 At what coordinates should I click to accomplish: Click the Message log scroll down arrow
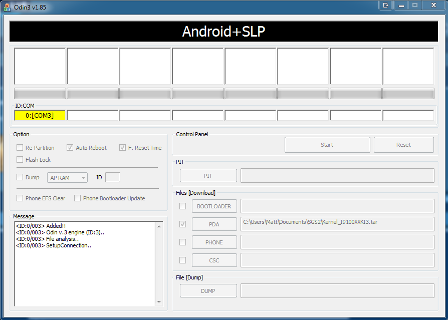pos(159,302)
